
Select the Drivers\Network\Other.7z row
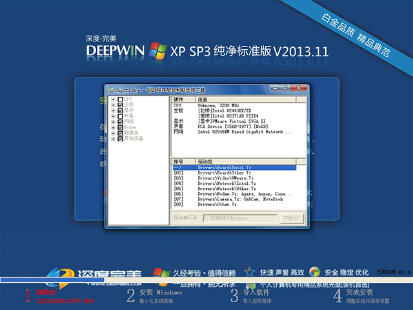pos(234,189)
